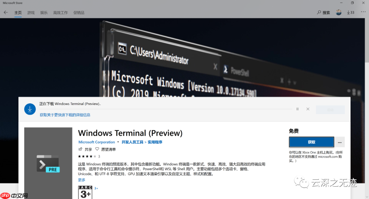Click the IARC 3+ rating badge
The height and width of the screenshot is (199, 369).
(85, 193)
